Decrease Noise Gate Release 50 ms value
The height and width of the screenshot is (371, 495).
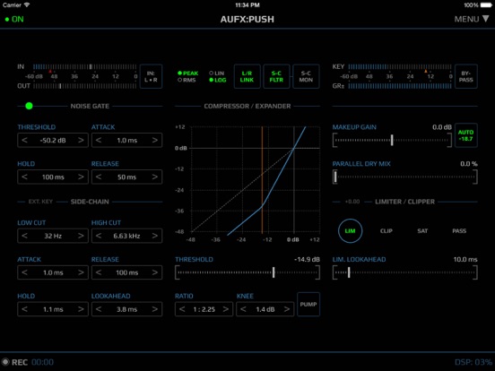pos(99,177)
